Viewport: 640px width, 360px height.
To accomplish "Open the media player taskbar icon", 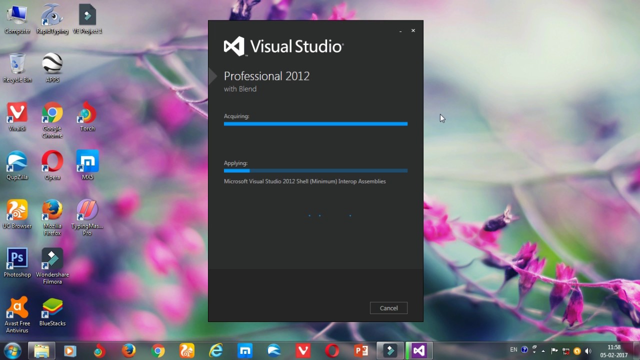I will tap(69, 351).
